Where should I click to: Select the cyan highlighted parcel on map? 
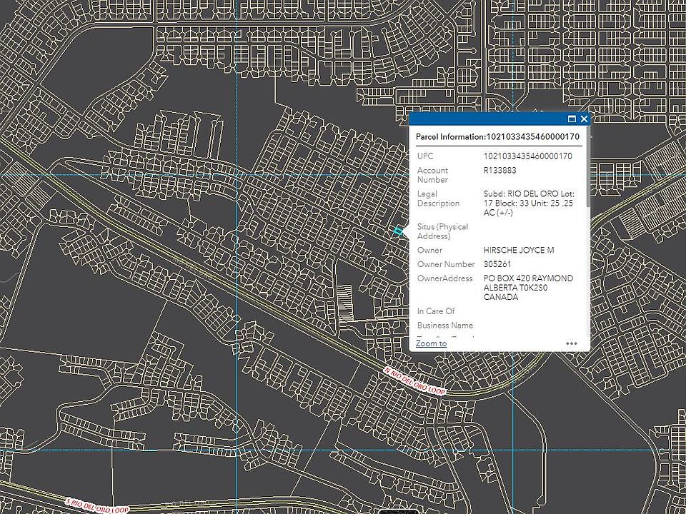[x=397, y=231]
